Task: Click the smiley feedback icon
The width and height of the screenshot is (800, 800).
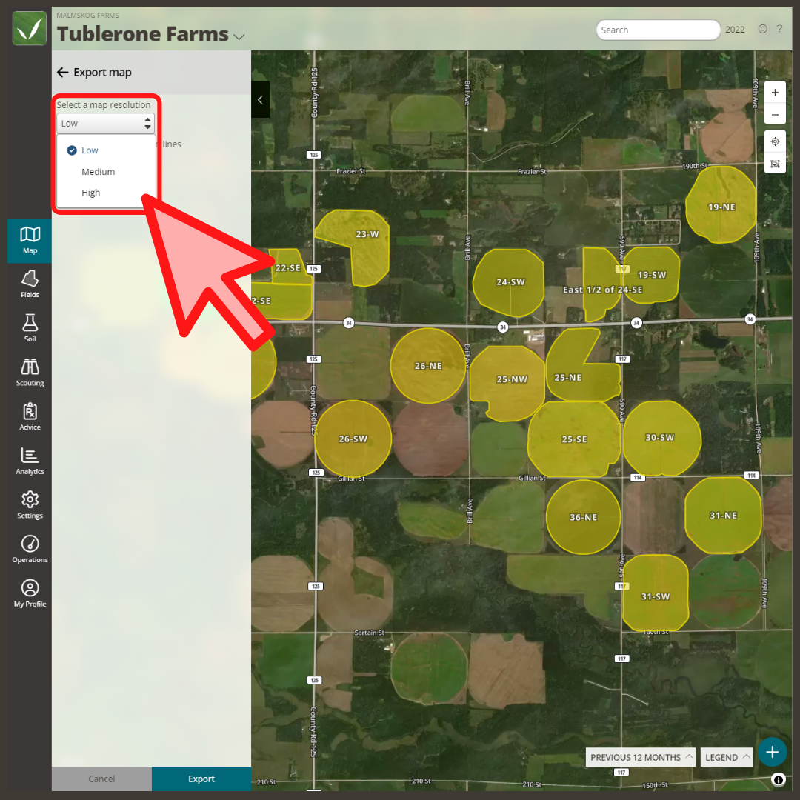Action: coord(762,29)
